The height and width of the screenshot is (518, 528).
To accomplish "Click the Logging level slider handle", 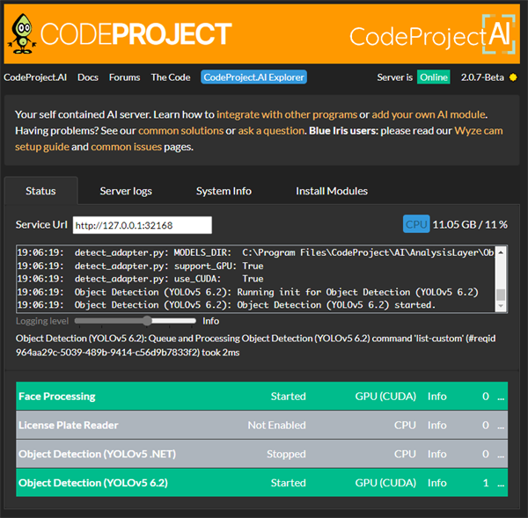I will point(147,321).
